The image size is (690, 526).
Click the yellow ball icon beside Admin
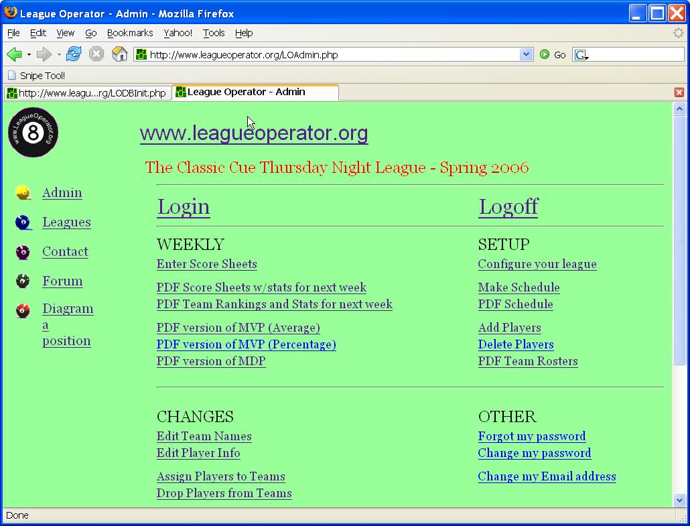coord(23,193)
